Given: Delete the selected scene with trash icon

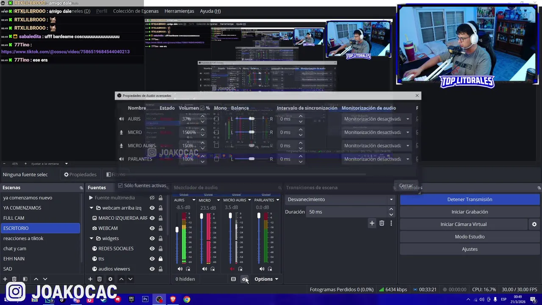Looking at the screenshot, I should pos(14,279).
